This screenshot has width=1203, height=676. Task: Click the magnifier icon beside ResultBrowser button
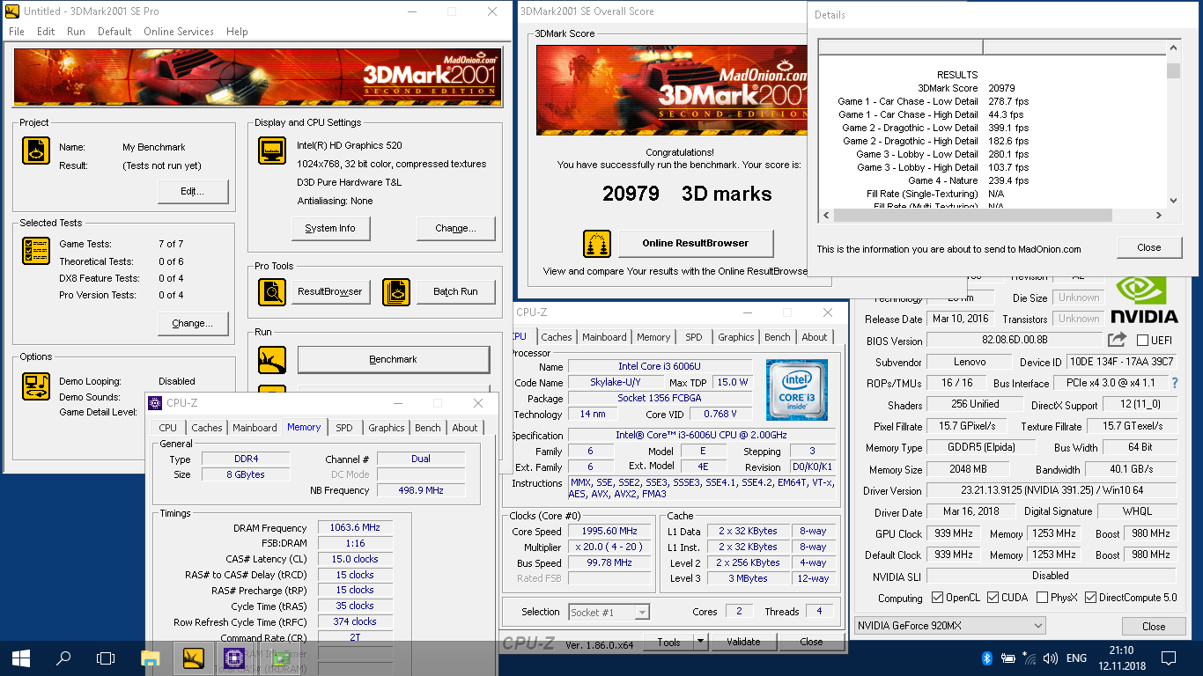pyautogui.click(x=272, y=291)
